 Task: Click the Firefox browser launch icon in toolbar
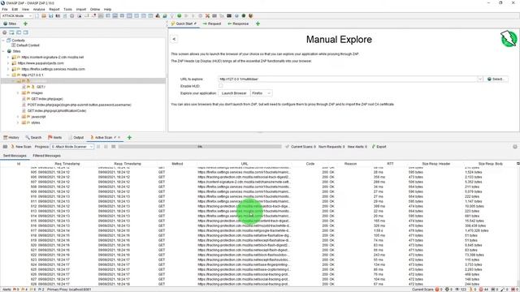click(x=251, y=15)
